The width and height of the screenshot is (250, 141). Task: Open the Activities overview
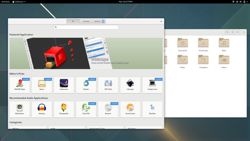[x=6, y=2]
